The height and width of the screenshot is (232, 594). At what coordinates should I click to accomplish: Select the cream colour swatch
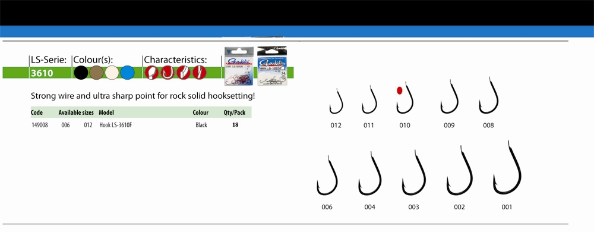tap(112, 73)
